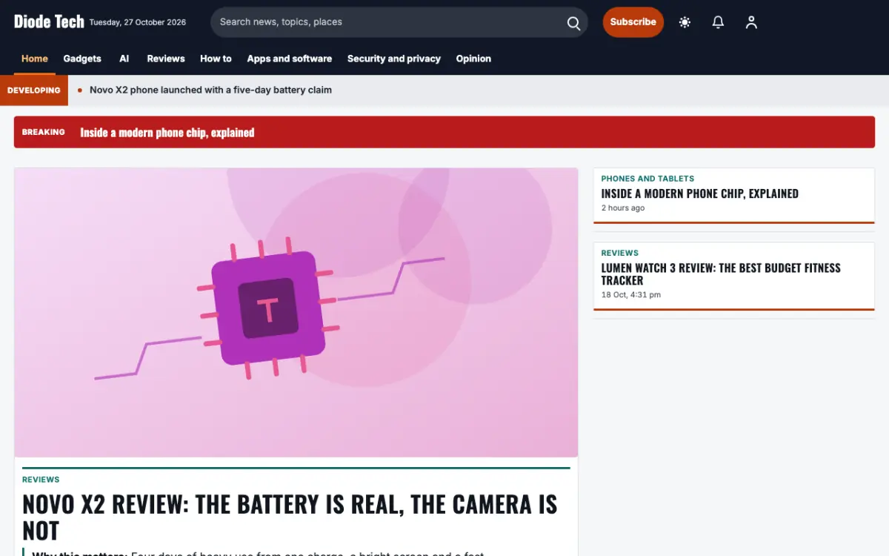Click REVIEWS label above Lumen Watch 3
The width and height of the screenshot is (889, 556).
620,253
